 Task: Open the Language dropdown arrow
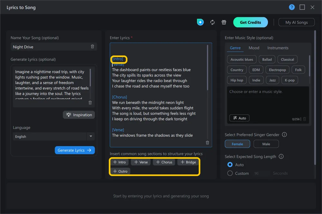click(91, 136)
